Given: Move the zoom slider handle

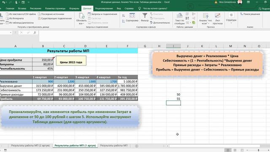Looking at the screenshot, I should coord(259,150).
